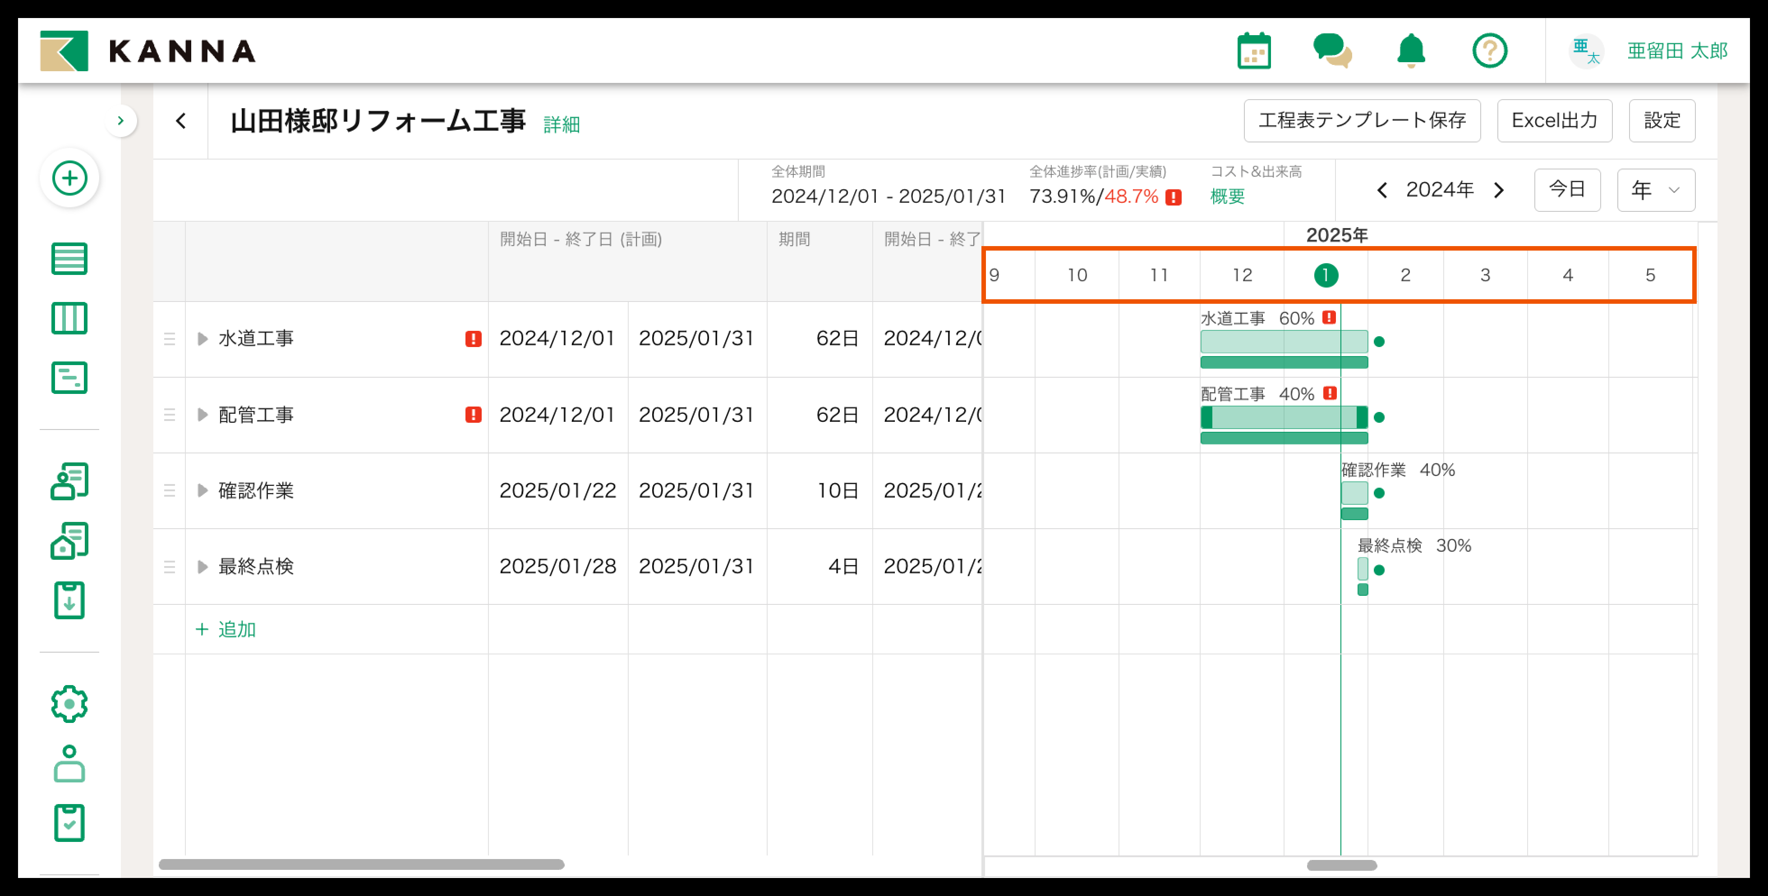Click the Excel出力 button
This screenshot has height=896, width=1768.
click(1554, 121)
